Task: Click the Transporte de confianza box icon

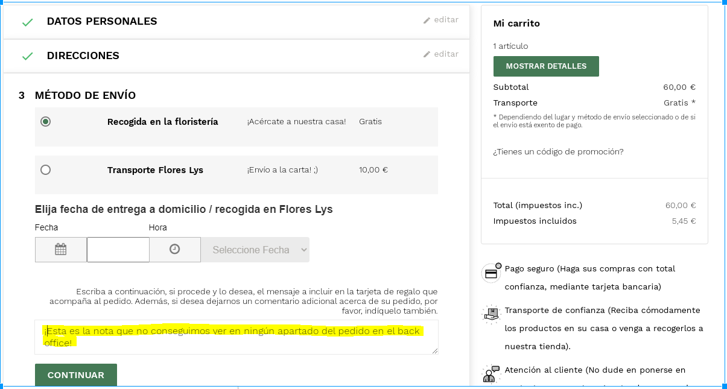Action: click(x=491, y=314)
